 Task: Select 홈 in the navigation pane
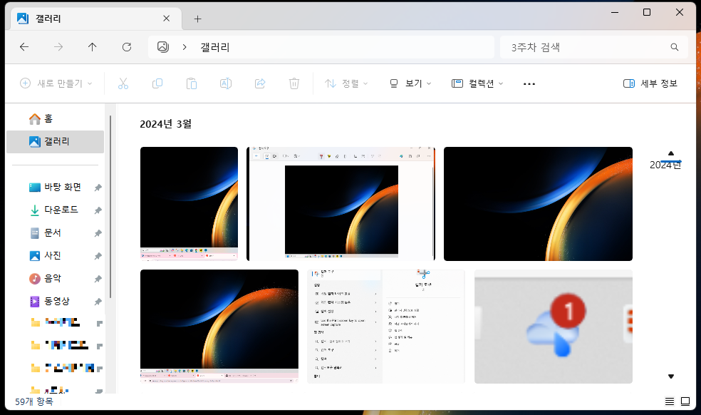[56, 118]
